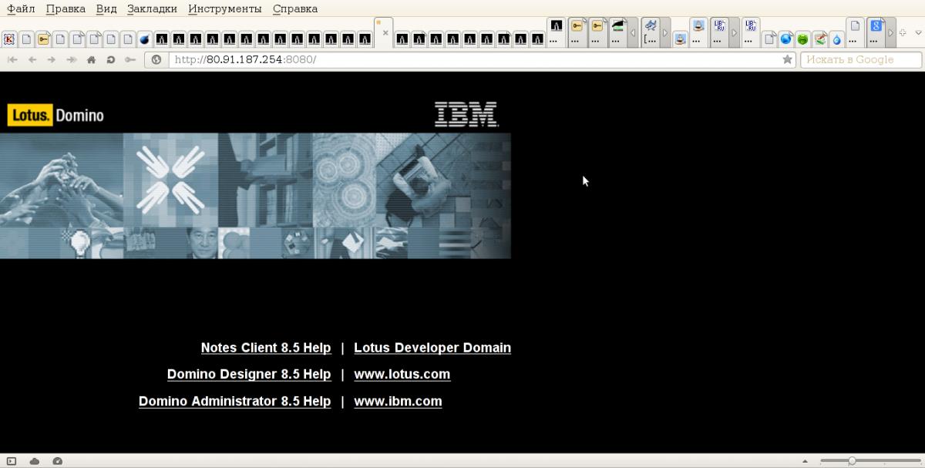The image size is (925, 468).
Task: Switch to the blue bomb-ball icon tab
Action: [x=144, y=39]
